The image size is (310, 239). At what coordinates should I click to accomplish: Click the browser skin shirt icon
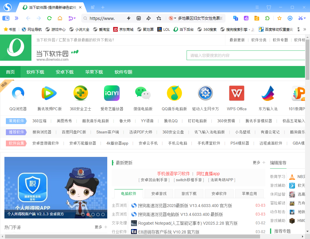pos(269,7)
